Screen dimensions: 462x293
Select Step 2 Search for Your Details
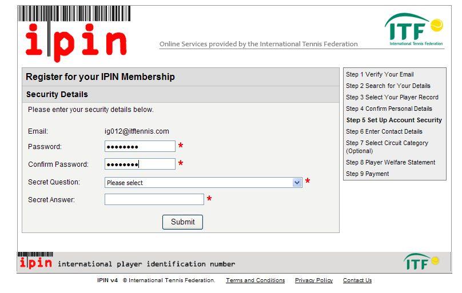[x=388, y=86]
